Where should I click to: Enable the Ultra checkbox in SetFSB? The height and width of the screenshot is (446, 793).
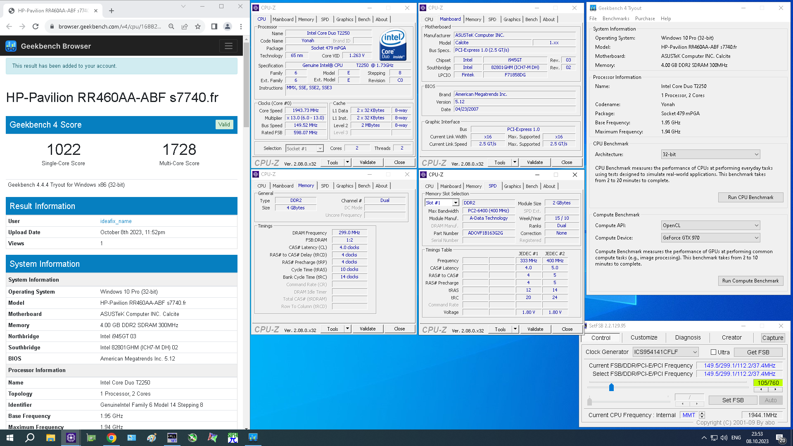click(x=713, y=352)
